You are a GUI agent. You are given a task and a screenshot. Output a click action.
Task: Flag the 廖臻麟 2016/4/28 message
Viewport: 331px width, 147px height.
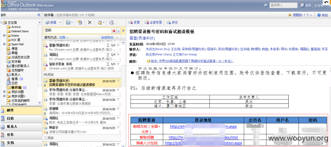[118, 109]
